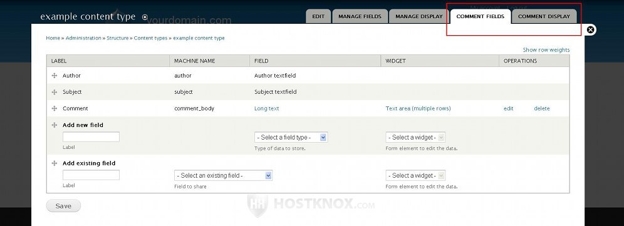Viewport: 624px width, 226px height.
Task: Click the drag handle beside Subject row
Action: click(55, 92)
